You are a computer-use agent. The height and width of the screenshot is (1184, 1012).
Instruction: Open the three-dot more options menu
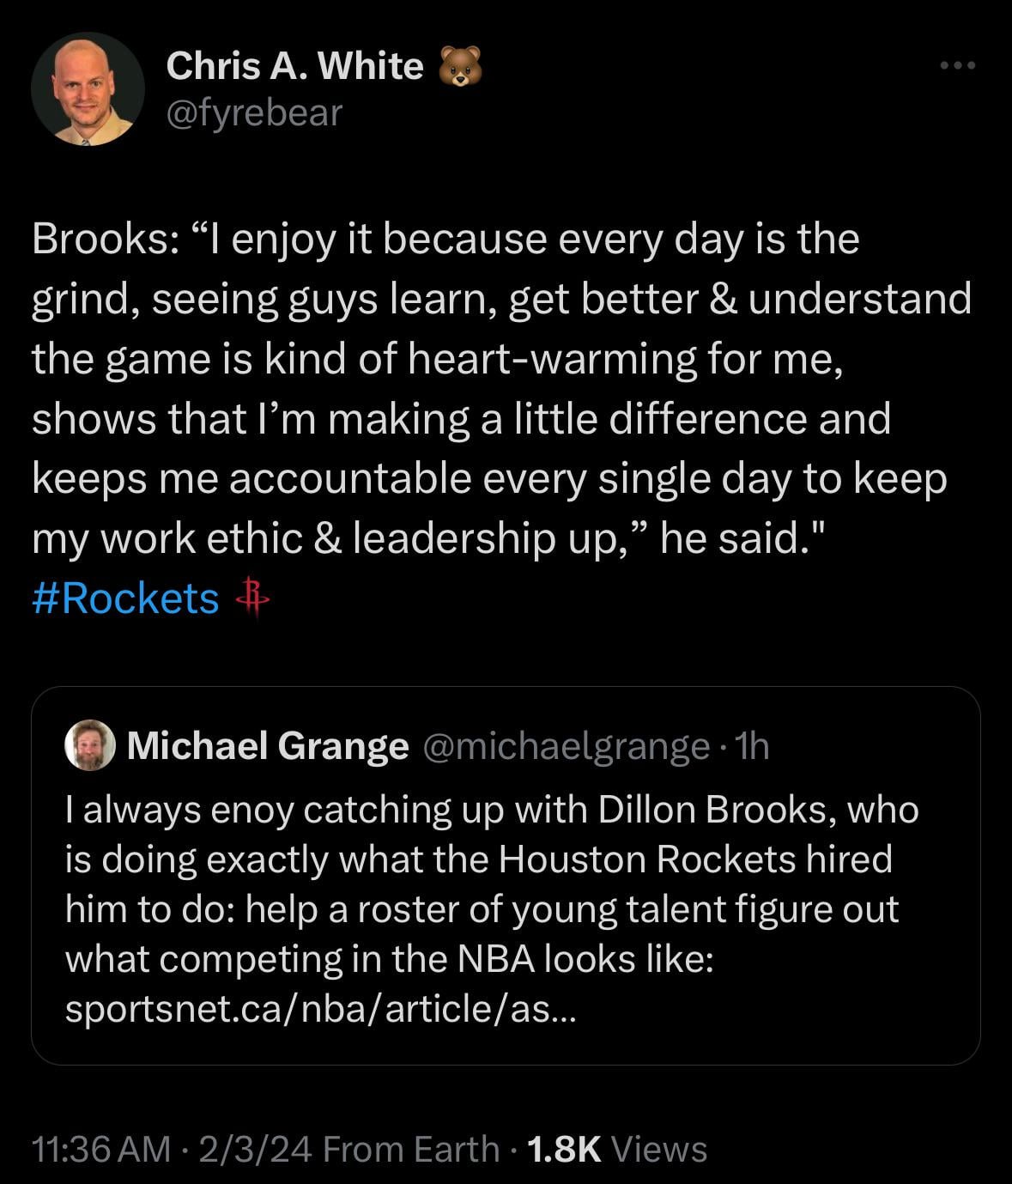[x=957, y=65]
